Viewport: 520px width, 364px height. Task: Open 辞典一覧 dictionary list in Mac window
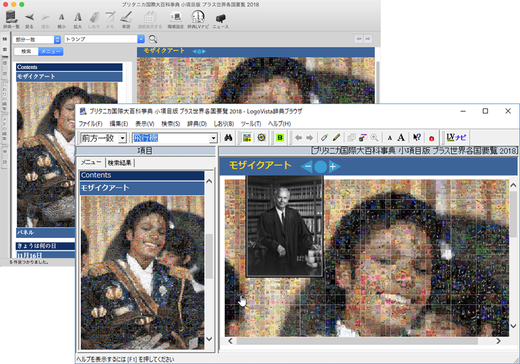coord(11,19)
